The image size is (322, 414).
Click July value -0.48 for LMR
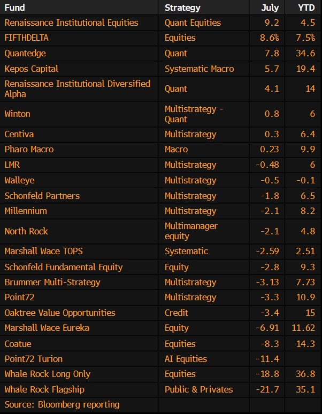tap(267, 165)
